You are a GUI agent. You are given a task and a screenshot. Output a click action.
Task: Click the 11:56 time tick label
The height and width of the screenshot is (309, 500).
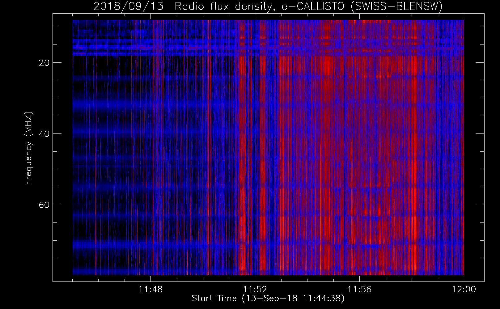pos(359,290)
